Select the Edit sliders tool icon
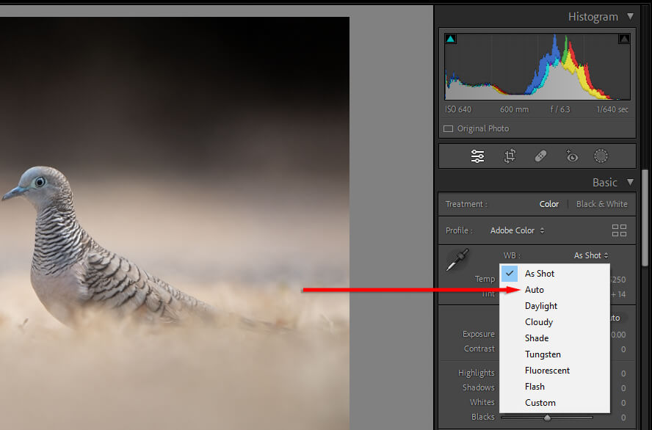 coord(478,156)
